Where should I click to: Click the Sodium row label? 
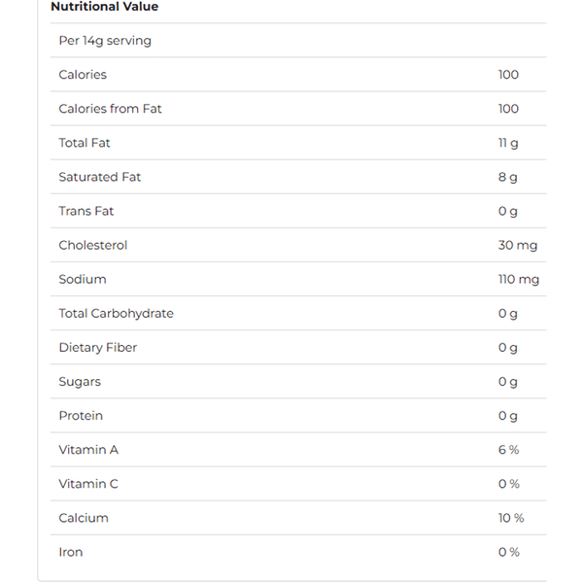tap(83, 279)
